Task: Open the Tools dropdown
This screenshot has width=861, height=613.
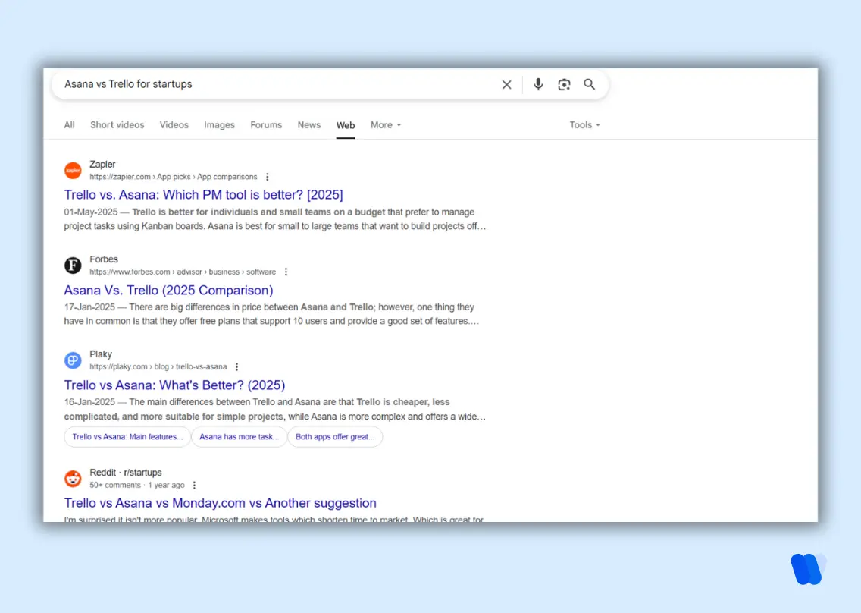Action: tap(584, 124)
